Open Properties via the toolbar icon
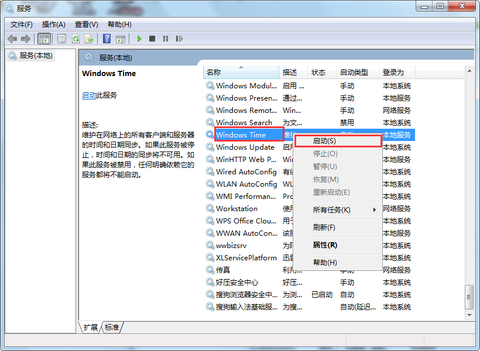Viewport: 480px width, 351px height. tap(61, 39)
